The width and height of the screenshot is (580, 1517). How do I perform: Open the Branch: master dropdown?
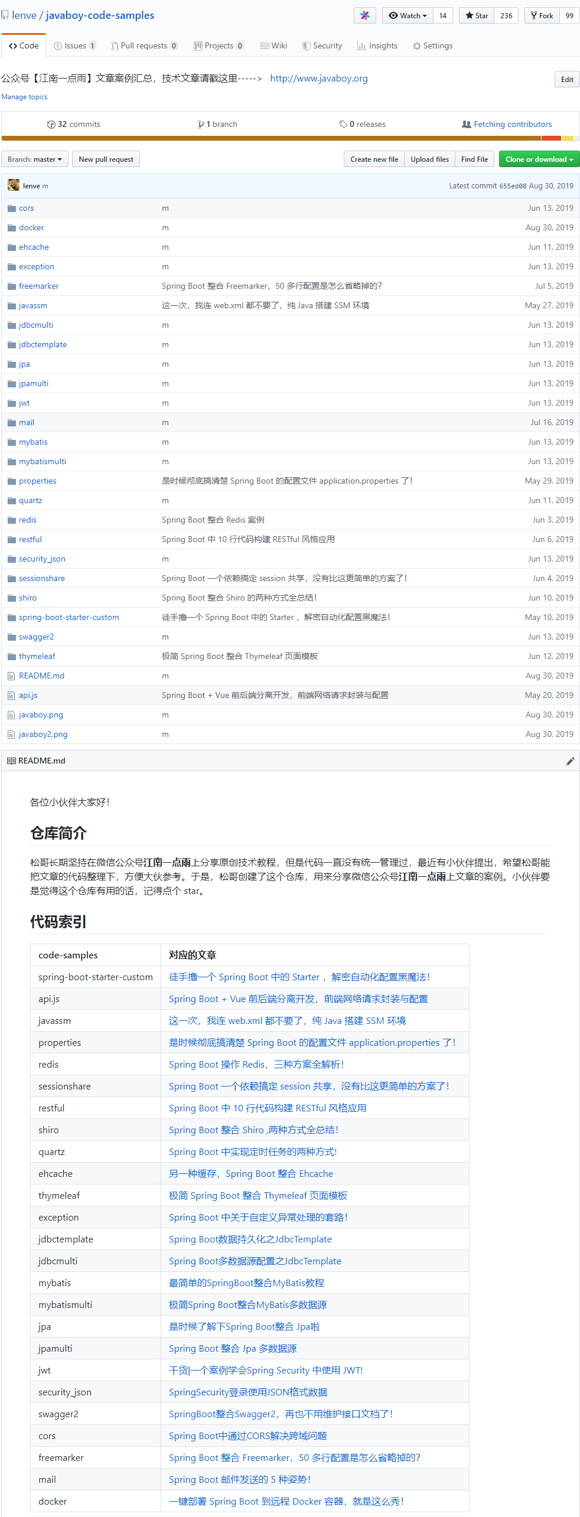pyautogui.click(x=35, y=159)
